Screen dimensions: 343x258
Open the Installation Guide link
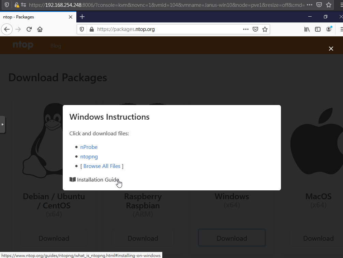click(x=94, y=179)
